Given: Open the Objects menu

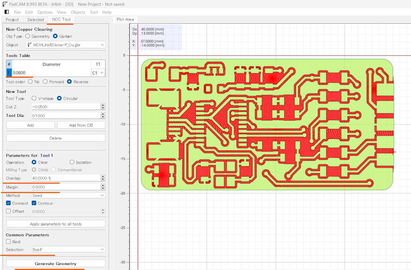Looking at the screenshot, I should (78, 12).
